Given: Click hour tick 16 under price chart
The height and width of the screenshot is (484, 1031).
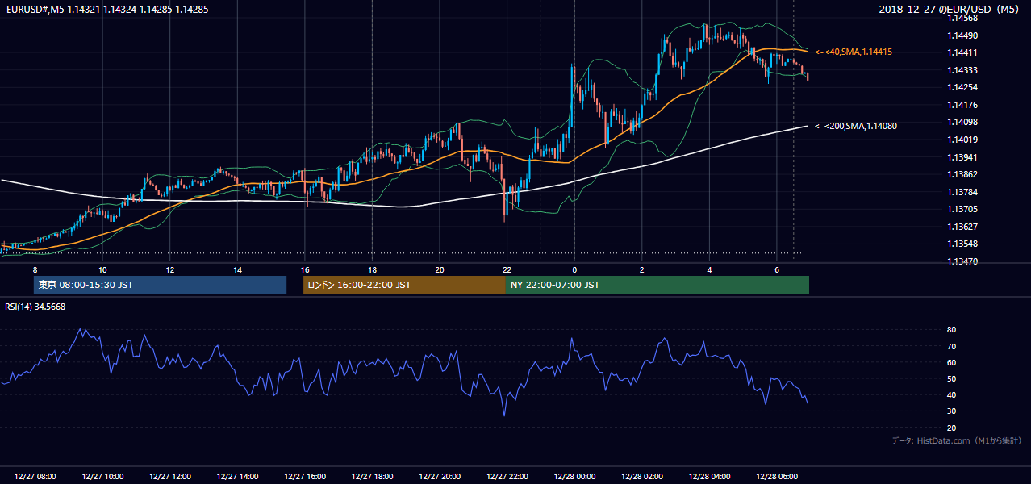Looking at the screenshot, I should point(305,269).
